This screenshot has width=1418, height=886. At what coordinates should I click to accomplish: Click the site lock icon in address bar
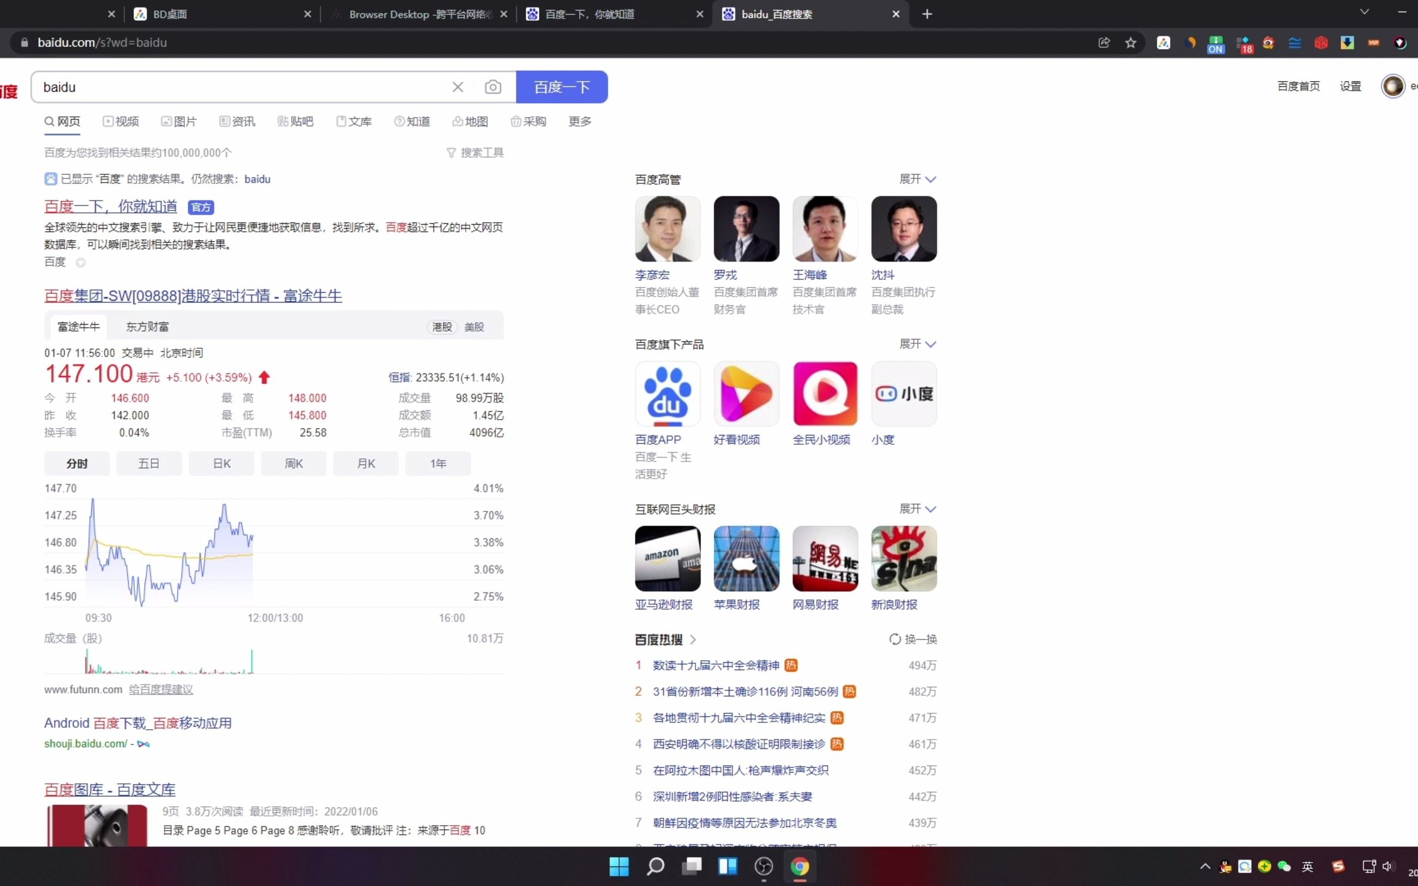click(25, 42)
